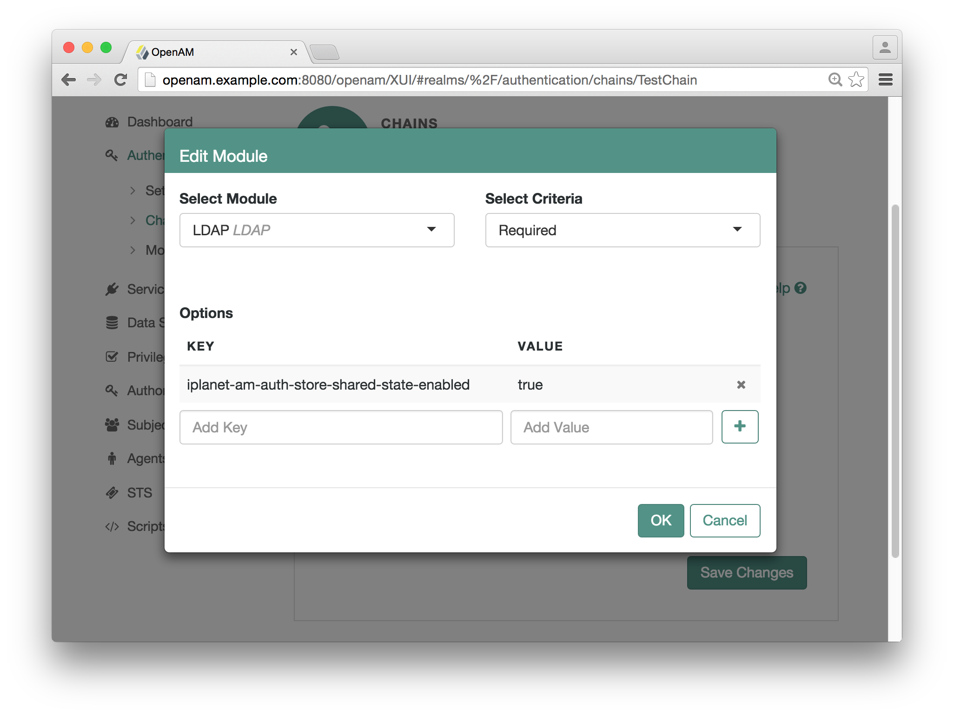
Task: Confirm with the OK button
Action: click(661, 520)
